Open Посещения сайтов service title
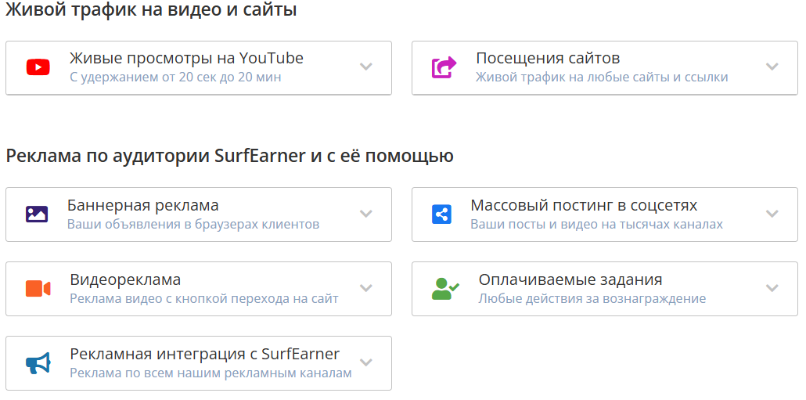This screenshot has height=400, width=806. click(x=548, y=58)
